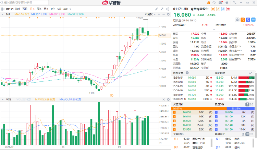This screenshot has height=150, width=257.
Task: Click the sell broker list scrollbar
Action: point(254,143)
